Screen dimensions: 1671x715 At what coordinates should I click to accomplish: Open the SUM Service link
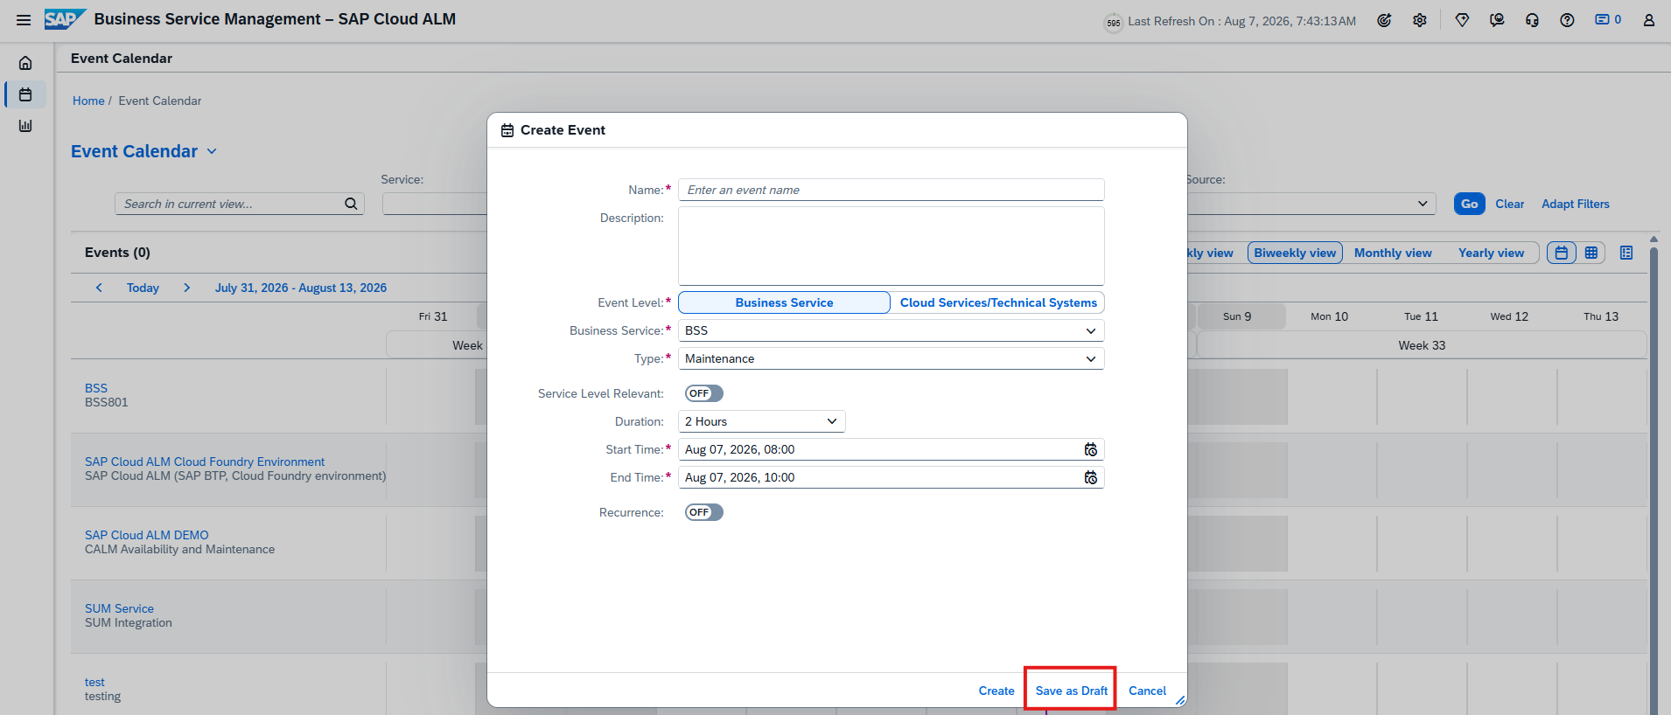[119, 608]
